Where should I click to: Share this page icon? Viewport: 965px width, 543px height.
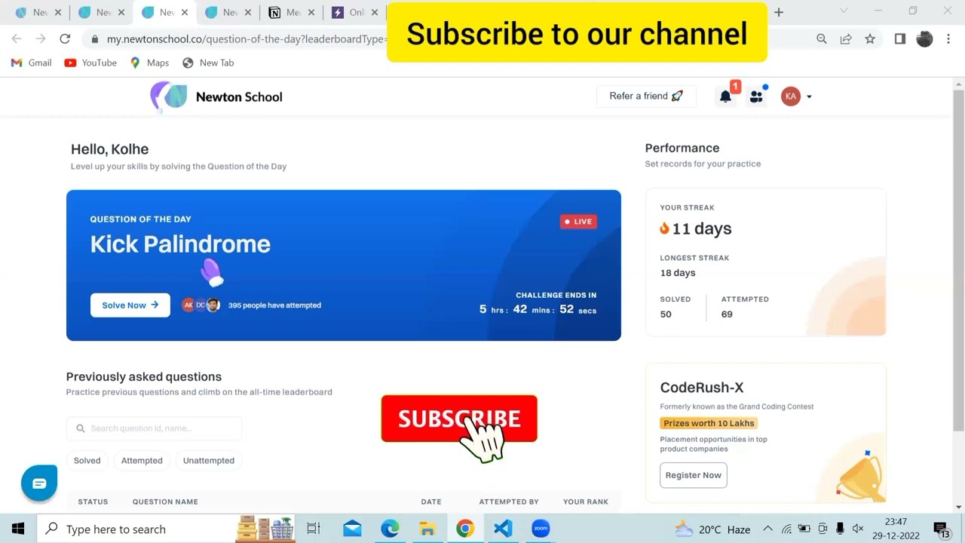coord(846,38)
